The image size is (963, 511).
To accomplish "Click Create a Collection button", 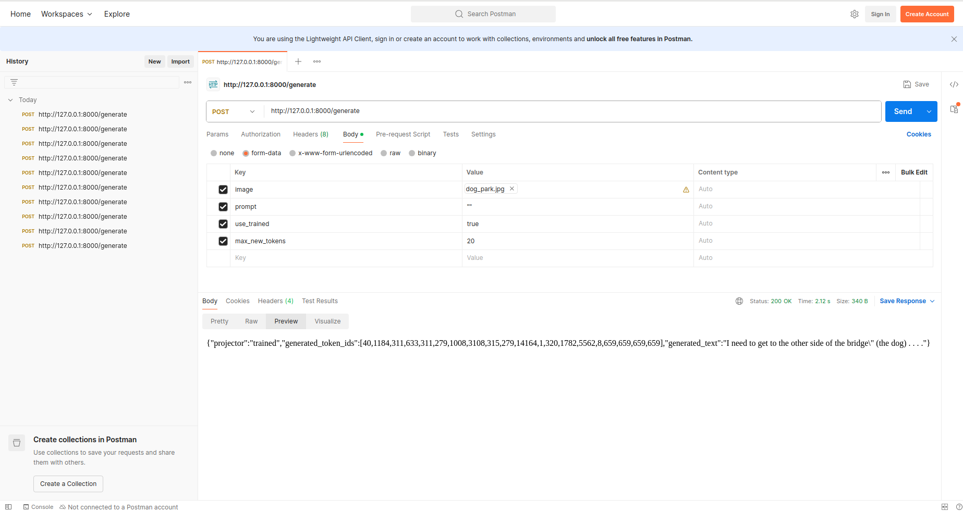I will tap(68, 484).
